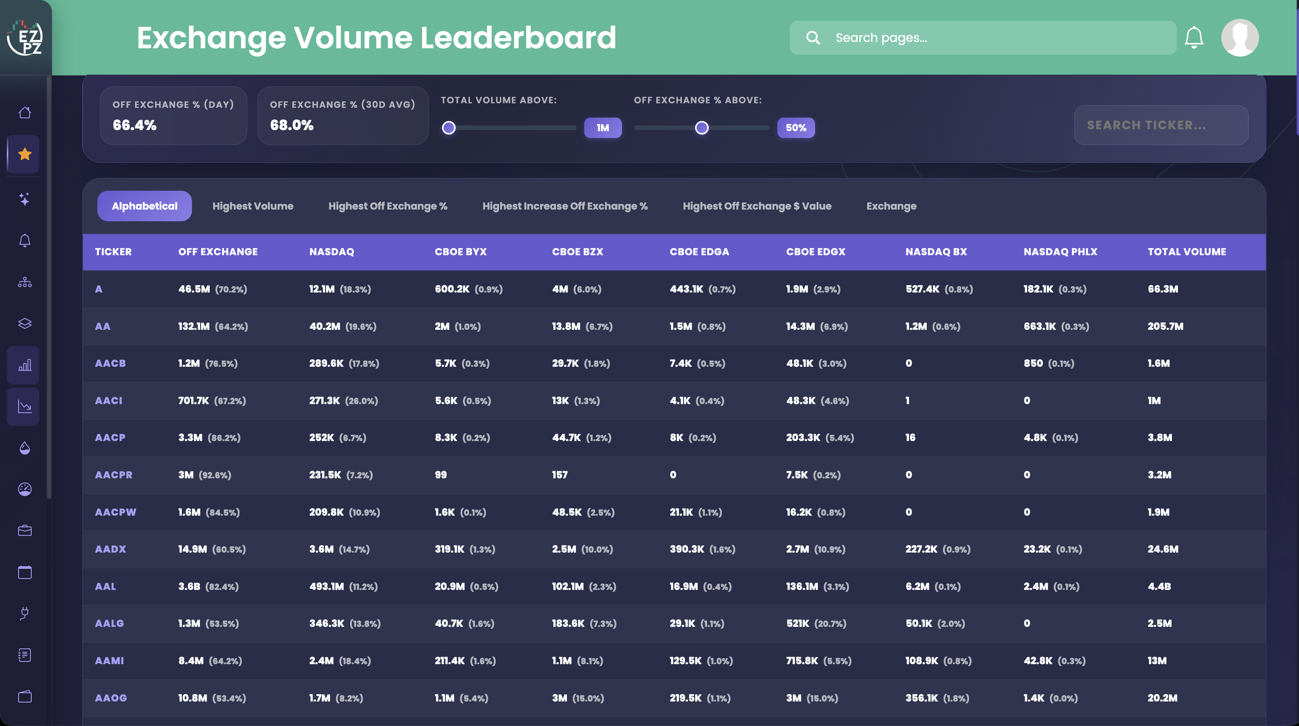Click the 50% threshold value badge
Viewport: 1299px width, 726px height.
796,128
